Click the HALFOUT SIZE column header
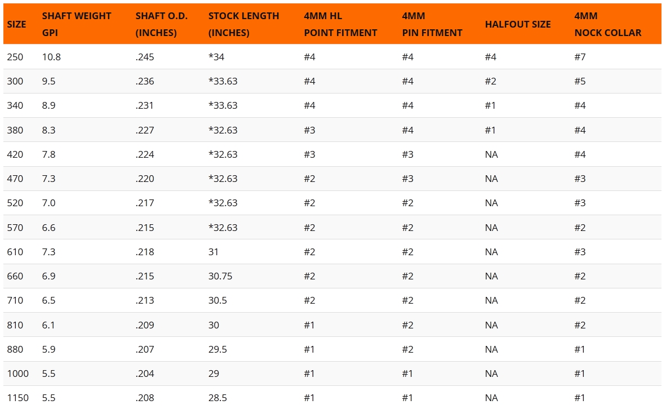Viewport: 666px width, 409px height. [517, 24]
